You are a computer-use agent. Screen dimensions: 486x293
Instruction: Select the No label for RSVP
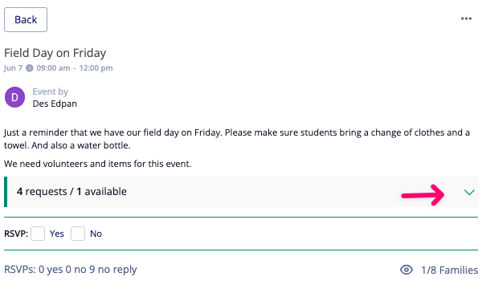point(96,234)
